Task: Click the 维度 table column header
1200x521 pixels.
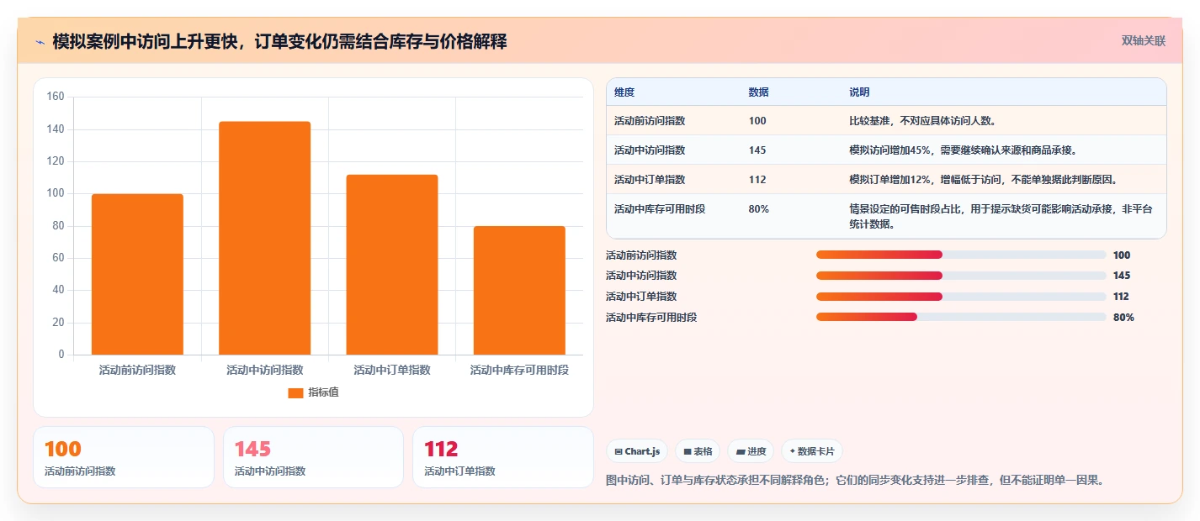Action: pos(624,92)
